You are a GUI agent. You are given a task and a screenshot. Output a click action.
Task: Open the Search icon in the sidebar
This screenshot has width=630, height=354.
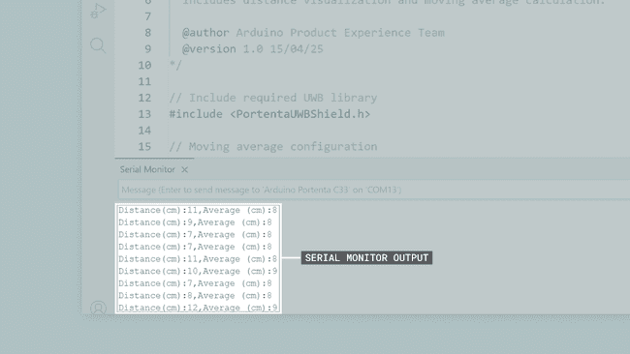98,45
